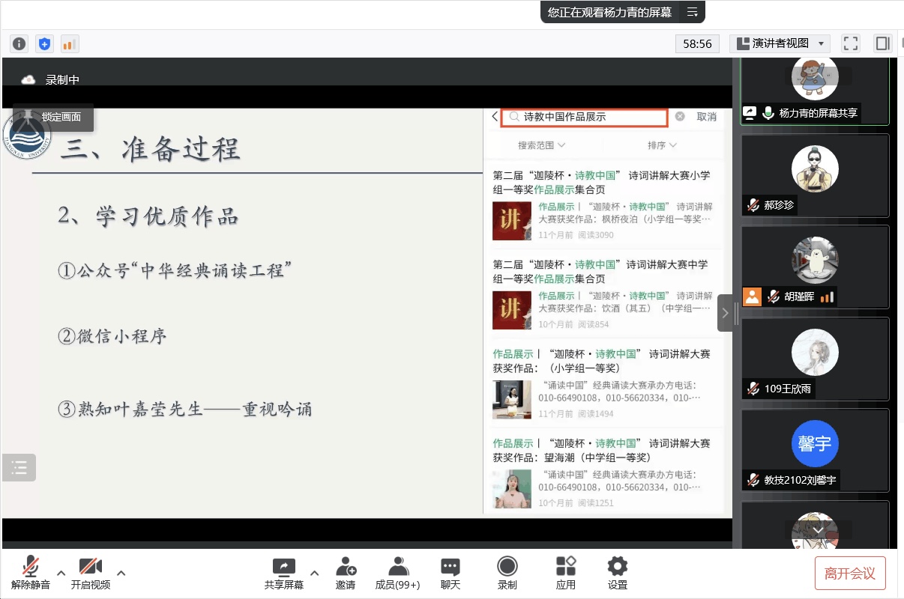Viewport: 904px width, 599px height.
Task: Collapse the participant video panel handle
Action: 725,313
